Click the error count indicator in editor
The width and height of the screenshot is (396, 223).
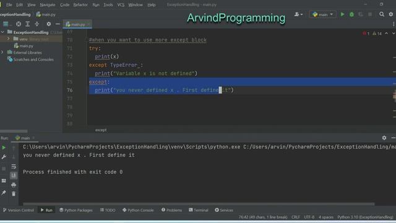[366, 33]
